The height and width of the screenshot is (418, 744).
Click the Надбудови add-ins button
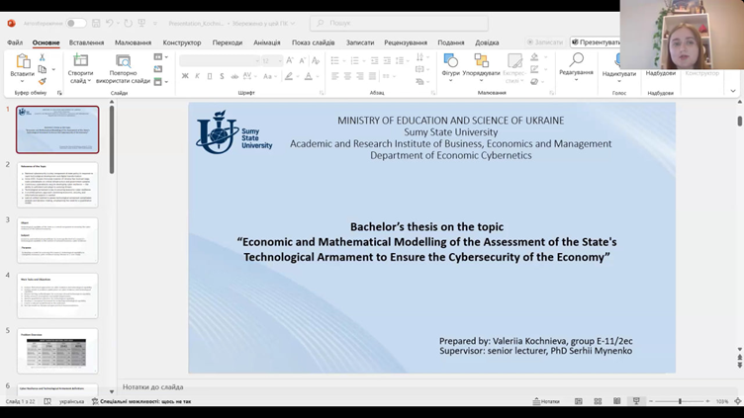(661, 73)
